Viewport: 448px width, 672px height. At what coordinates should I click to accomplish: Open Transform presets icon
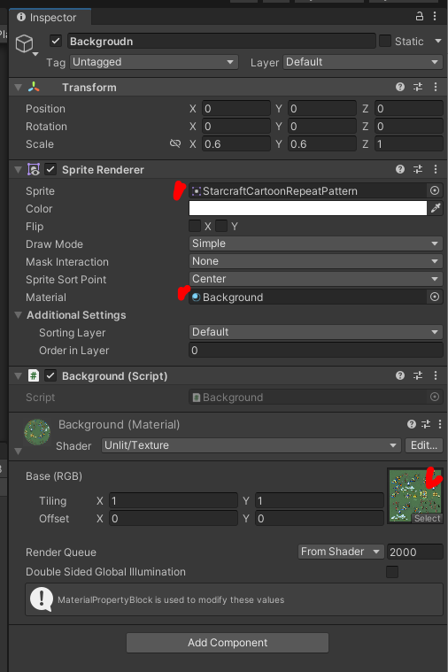point(418,87)
